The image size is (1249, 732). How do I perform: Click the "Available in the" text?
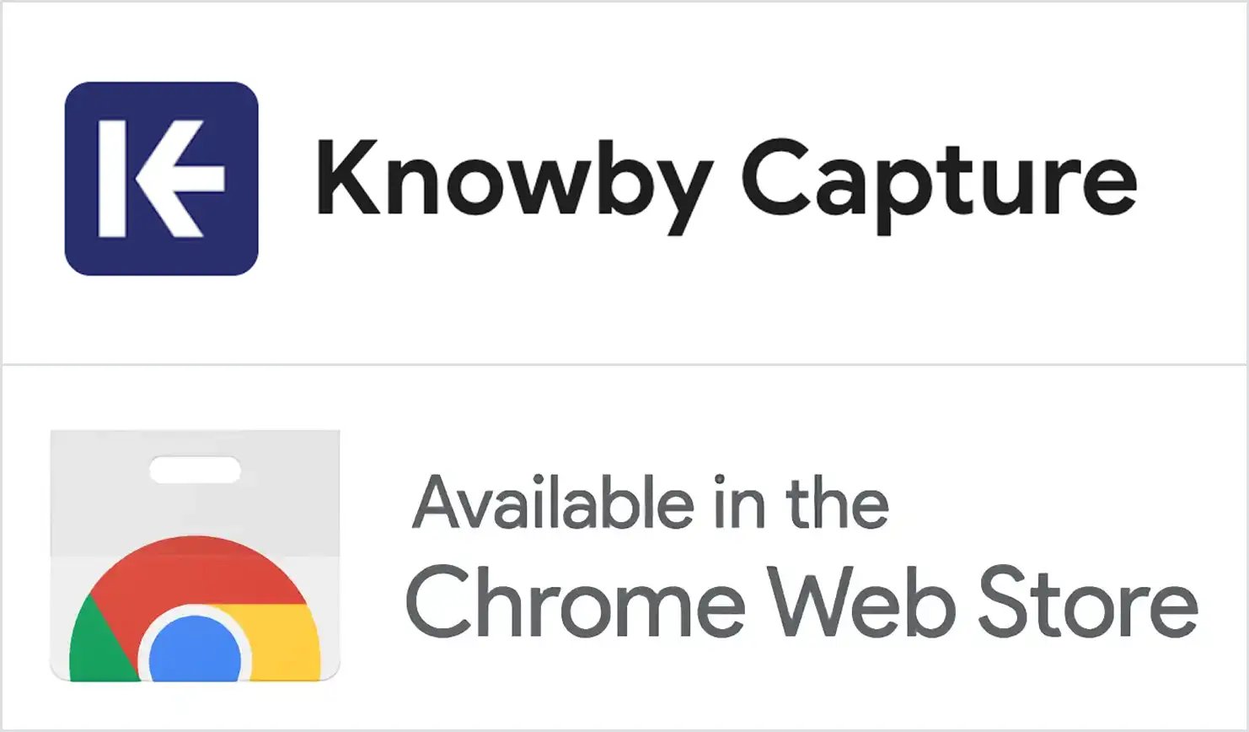coord(650,503)
